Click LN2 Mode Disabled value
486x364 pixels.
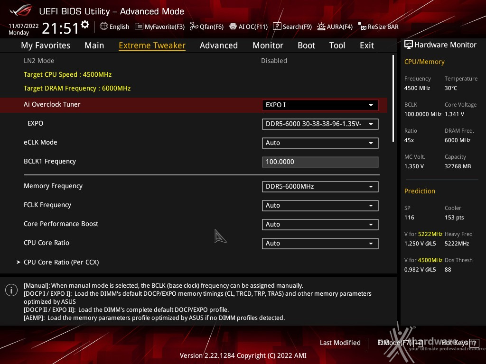tap(274, 61)
